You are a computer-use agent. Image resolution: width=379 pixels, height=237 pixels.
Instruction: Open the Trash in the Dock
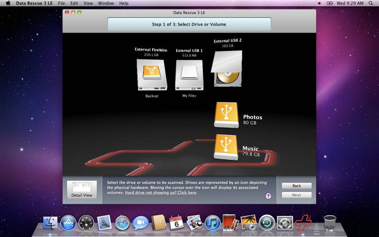(330, 223)
